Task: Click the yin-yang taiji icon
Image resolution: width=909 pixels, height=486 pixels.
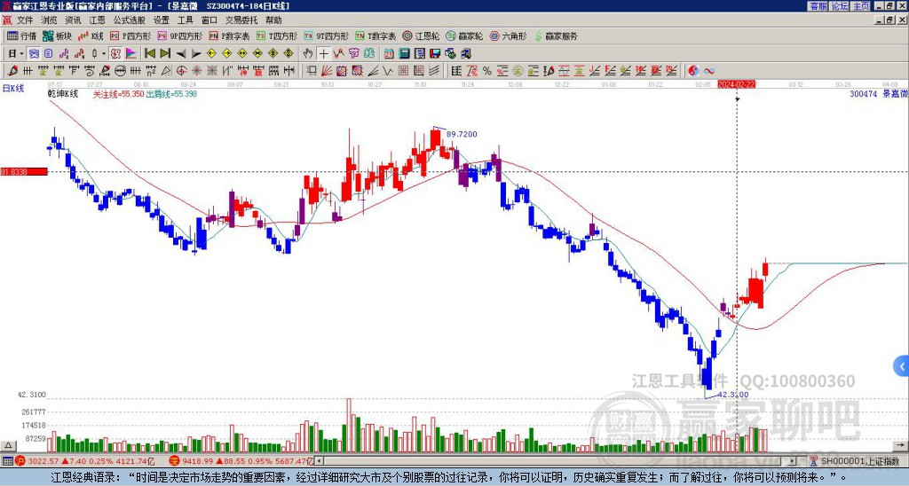Action: pos(693,71)
